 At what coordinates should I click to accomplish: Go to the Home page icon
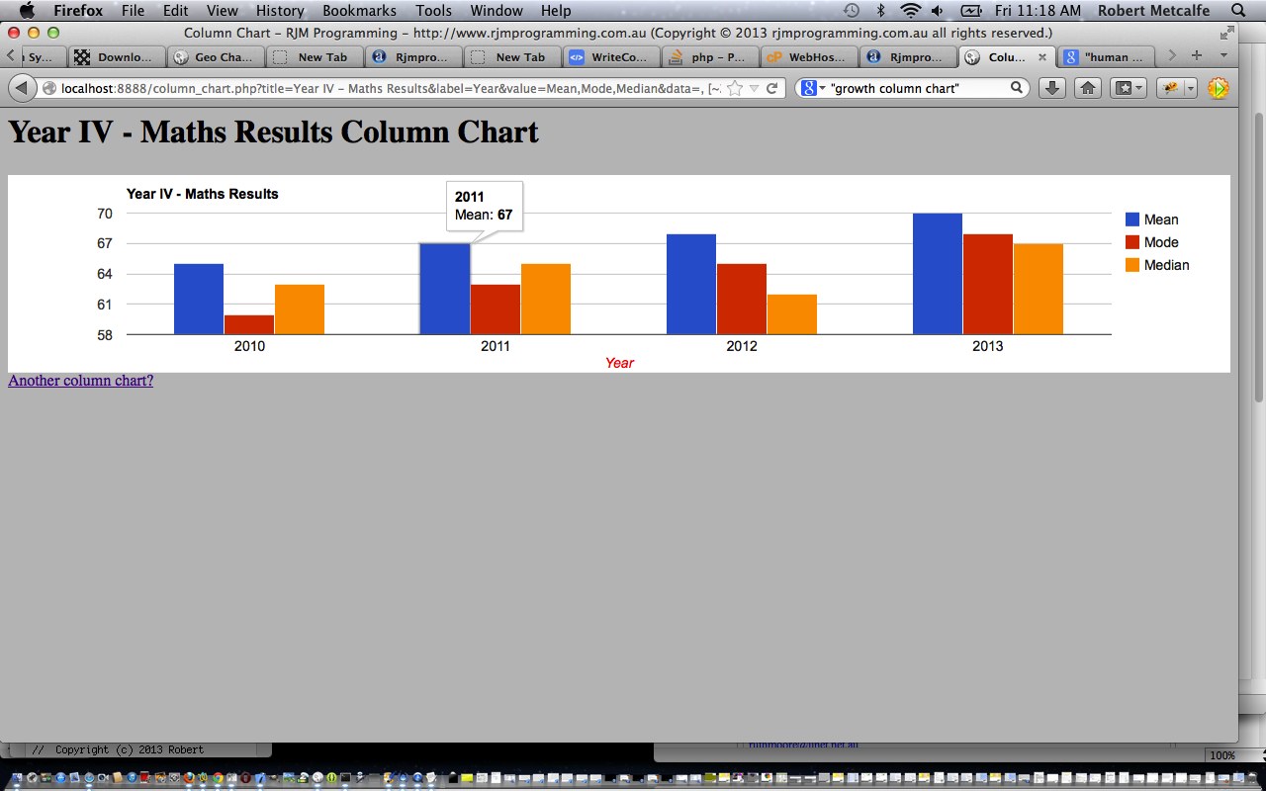(1088, 89)
